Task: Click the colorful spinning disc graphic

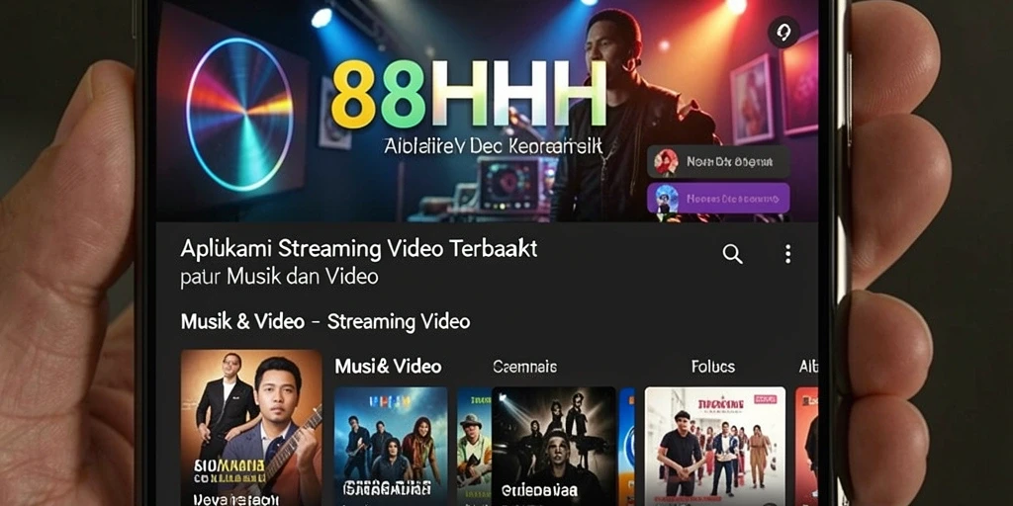Action: click(239, 114)
